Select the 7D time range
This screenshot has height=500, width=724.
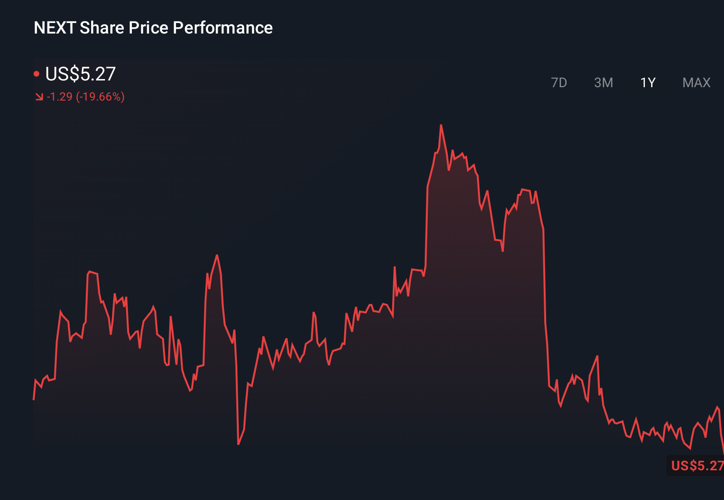pyautogui.click(x=560, y=82)
